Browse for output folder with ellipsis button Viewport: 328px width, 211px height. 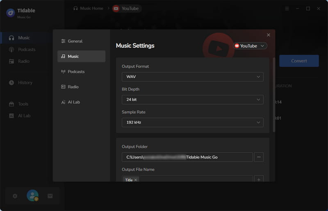[259, 157]
